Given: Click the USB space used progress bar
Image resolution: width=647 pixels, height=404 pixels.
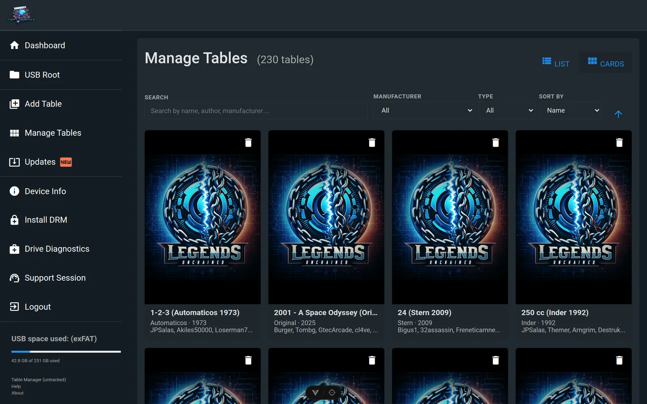Looking at the screenshot, I should point(66,352).
